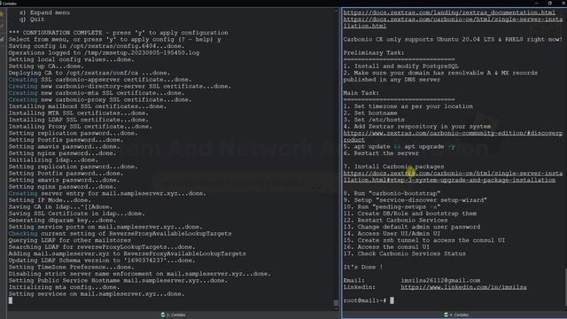Click '2. Set hostname' line
The width and height of the screenshot is (567, 319).
370,113
